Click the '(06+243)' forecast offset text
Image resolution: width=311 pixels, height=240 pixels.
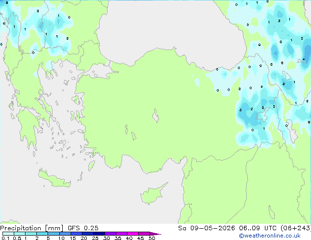[296, 228]
